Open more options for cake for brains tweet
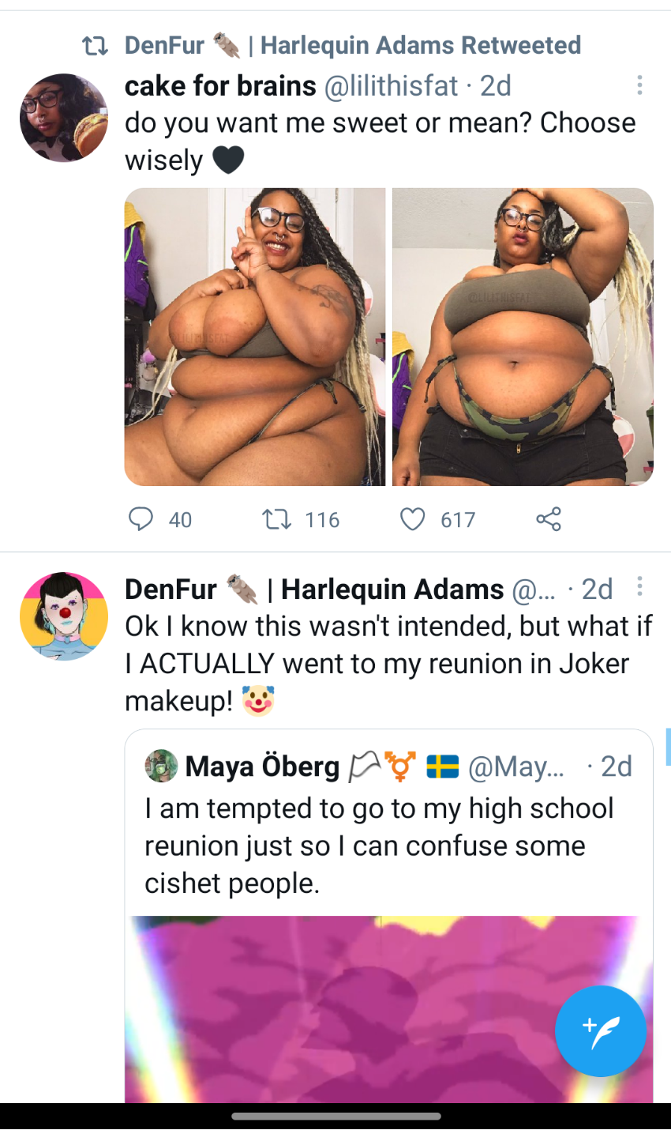Image resolution: width=671 pixels, height=1130 pixels. 639,85
